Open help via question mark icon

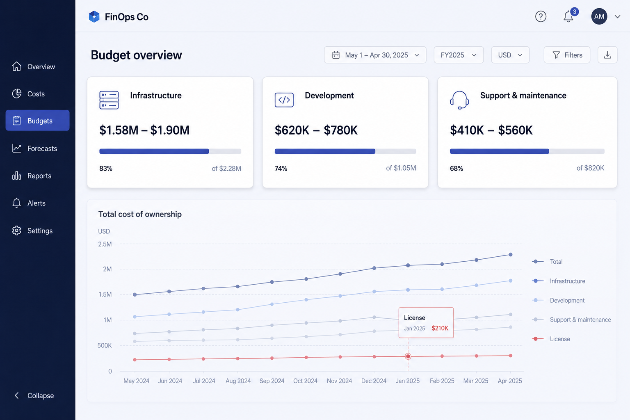tap(541, 16)
